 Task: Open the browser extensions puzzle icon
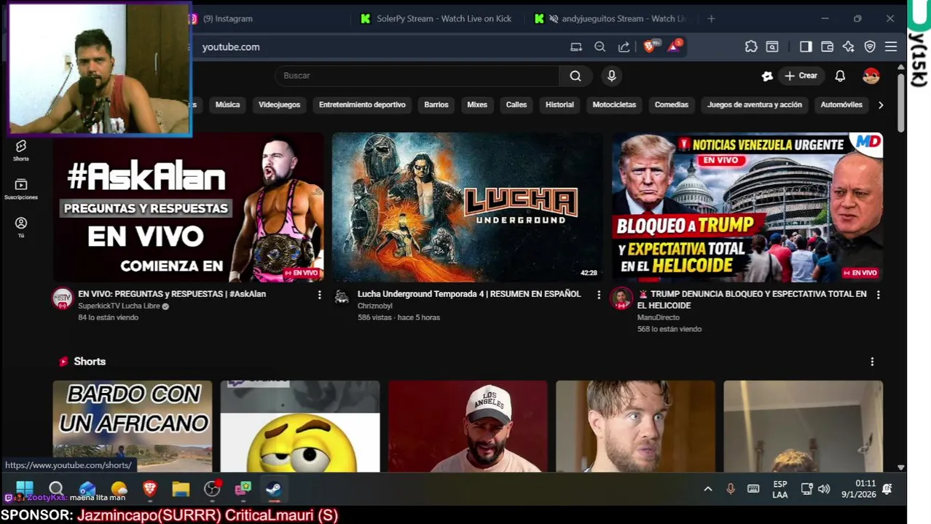(x=751, y=47)
